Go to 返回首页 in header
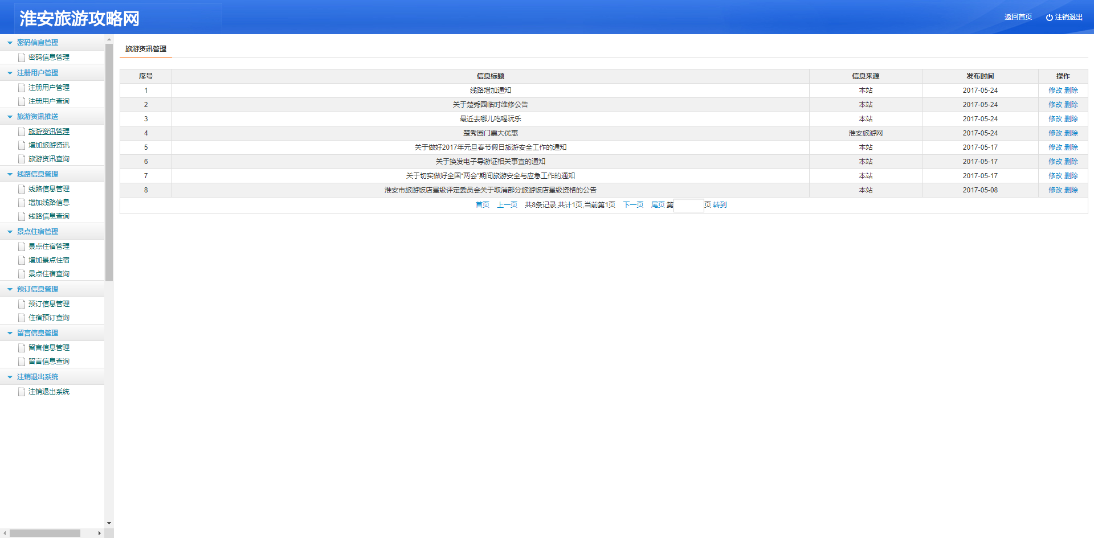This screenshot has width=1094, height=538. point(1018,17)
